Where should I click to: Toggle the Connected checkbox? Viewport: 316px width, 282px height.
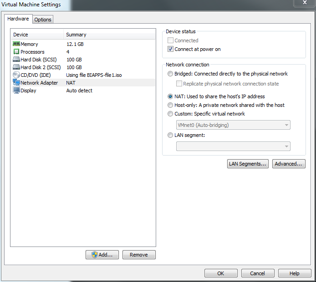tap(170, 40)
